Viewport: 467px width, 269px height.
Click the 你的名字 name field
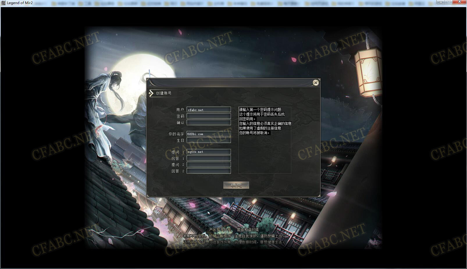(209, 134)
